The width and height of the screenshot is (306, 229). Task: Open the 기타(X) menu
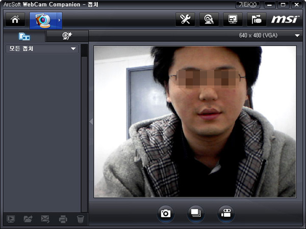[248, 5]
